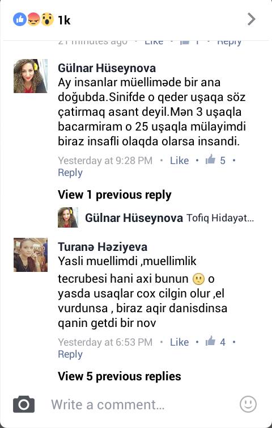272x428 pixels.
Task: Tap thumbs-up count 4 on Turanə's comment
Action: (x=215, y=342)
